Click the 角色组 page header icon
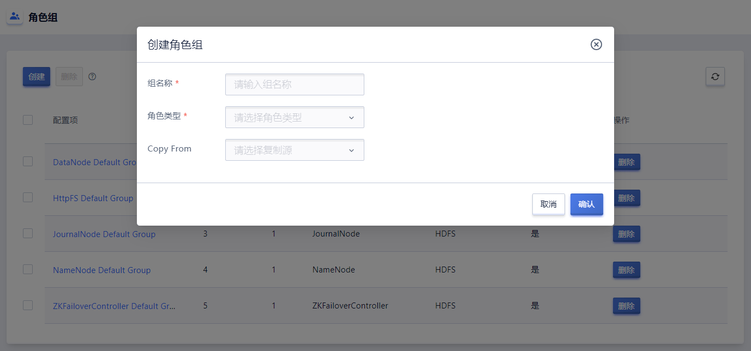 (15, 16)
